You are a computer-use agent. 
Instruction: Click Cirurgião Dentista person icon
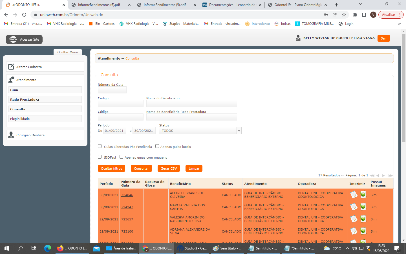11,135
